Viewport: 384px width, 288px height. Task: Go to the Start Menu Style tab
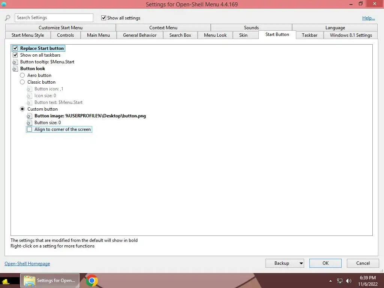pyautogui.click(x=28, y=35)
